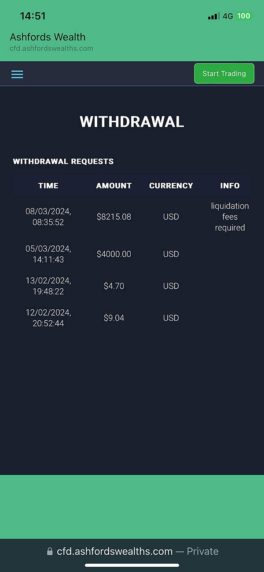Tap the liquidation fees required note

pyautogui.click(x=230, y=217)
